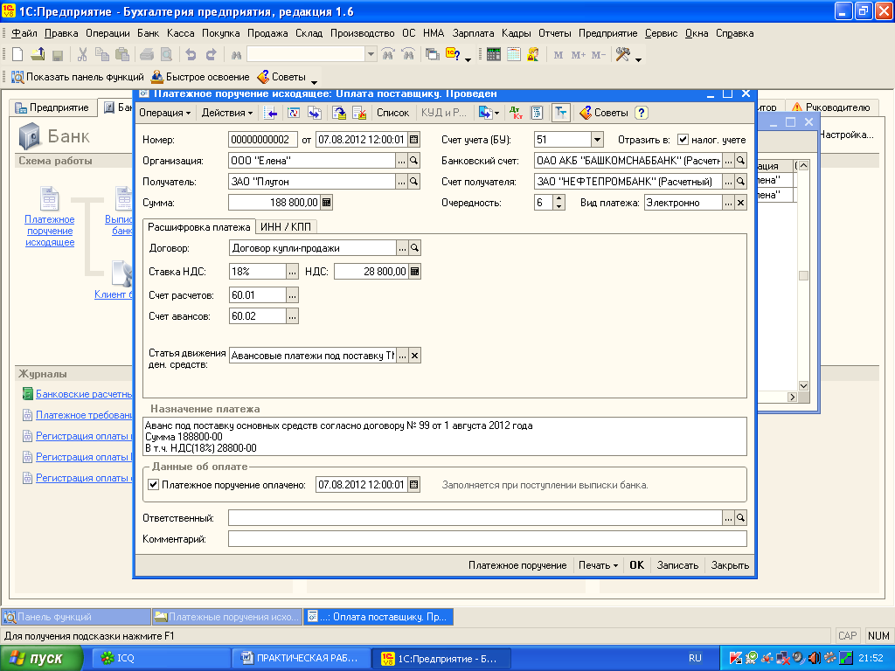Click the document structure report icon
Image resolution: width=895 pixels, height=671 pixels.
click(x=537, y=113)
